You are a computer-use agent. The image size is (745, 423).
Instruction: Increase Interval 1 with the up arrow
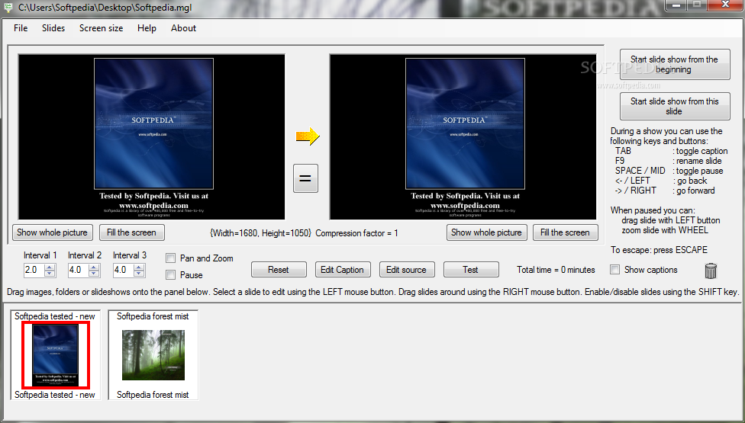coord(50,268)
